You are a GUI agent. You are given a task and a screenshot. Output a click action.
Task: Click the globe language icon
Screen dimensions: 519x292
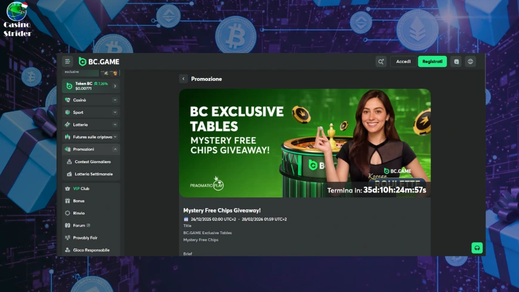pos(470,61)
